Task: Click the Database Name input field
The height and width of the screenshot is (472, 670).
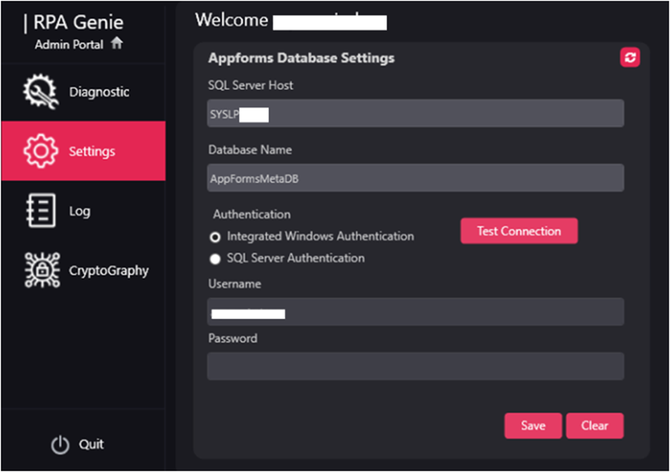Action: pyautogui.click(x=415, y=178)
